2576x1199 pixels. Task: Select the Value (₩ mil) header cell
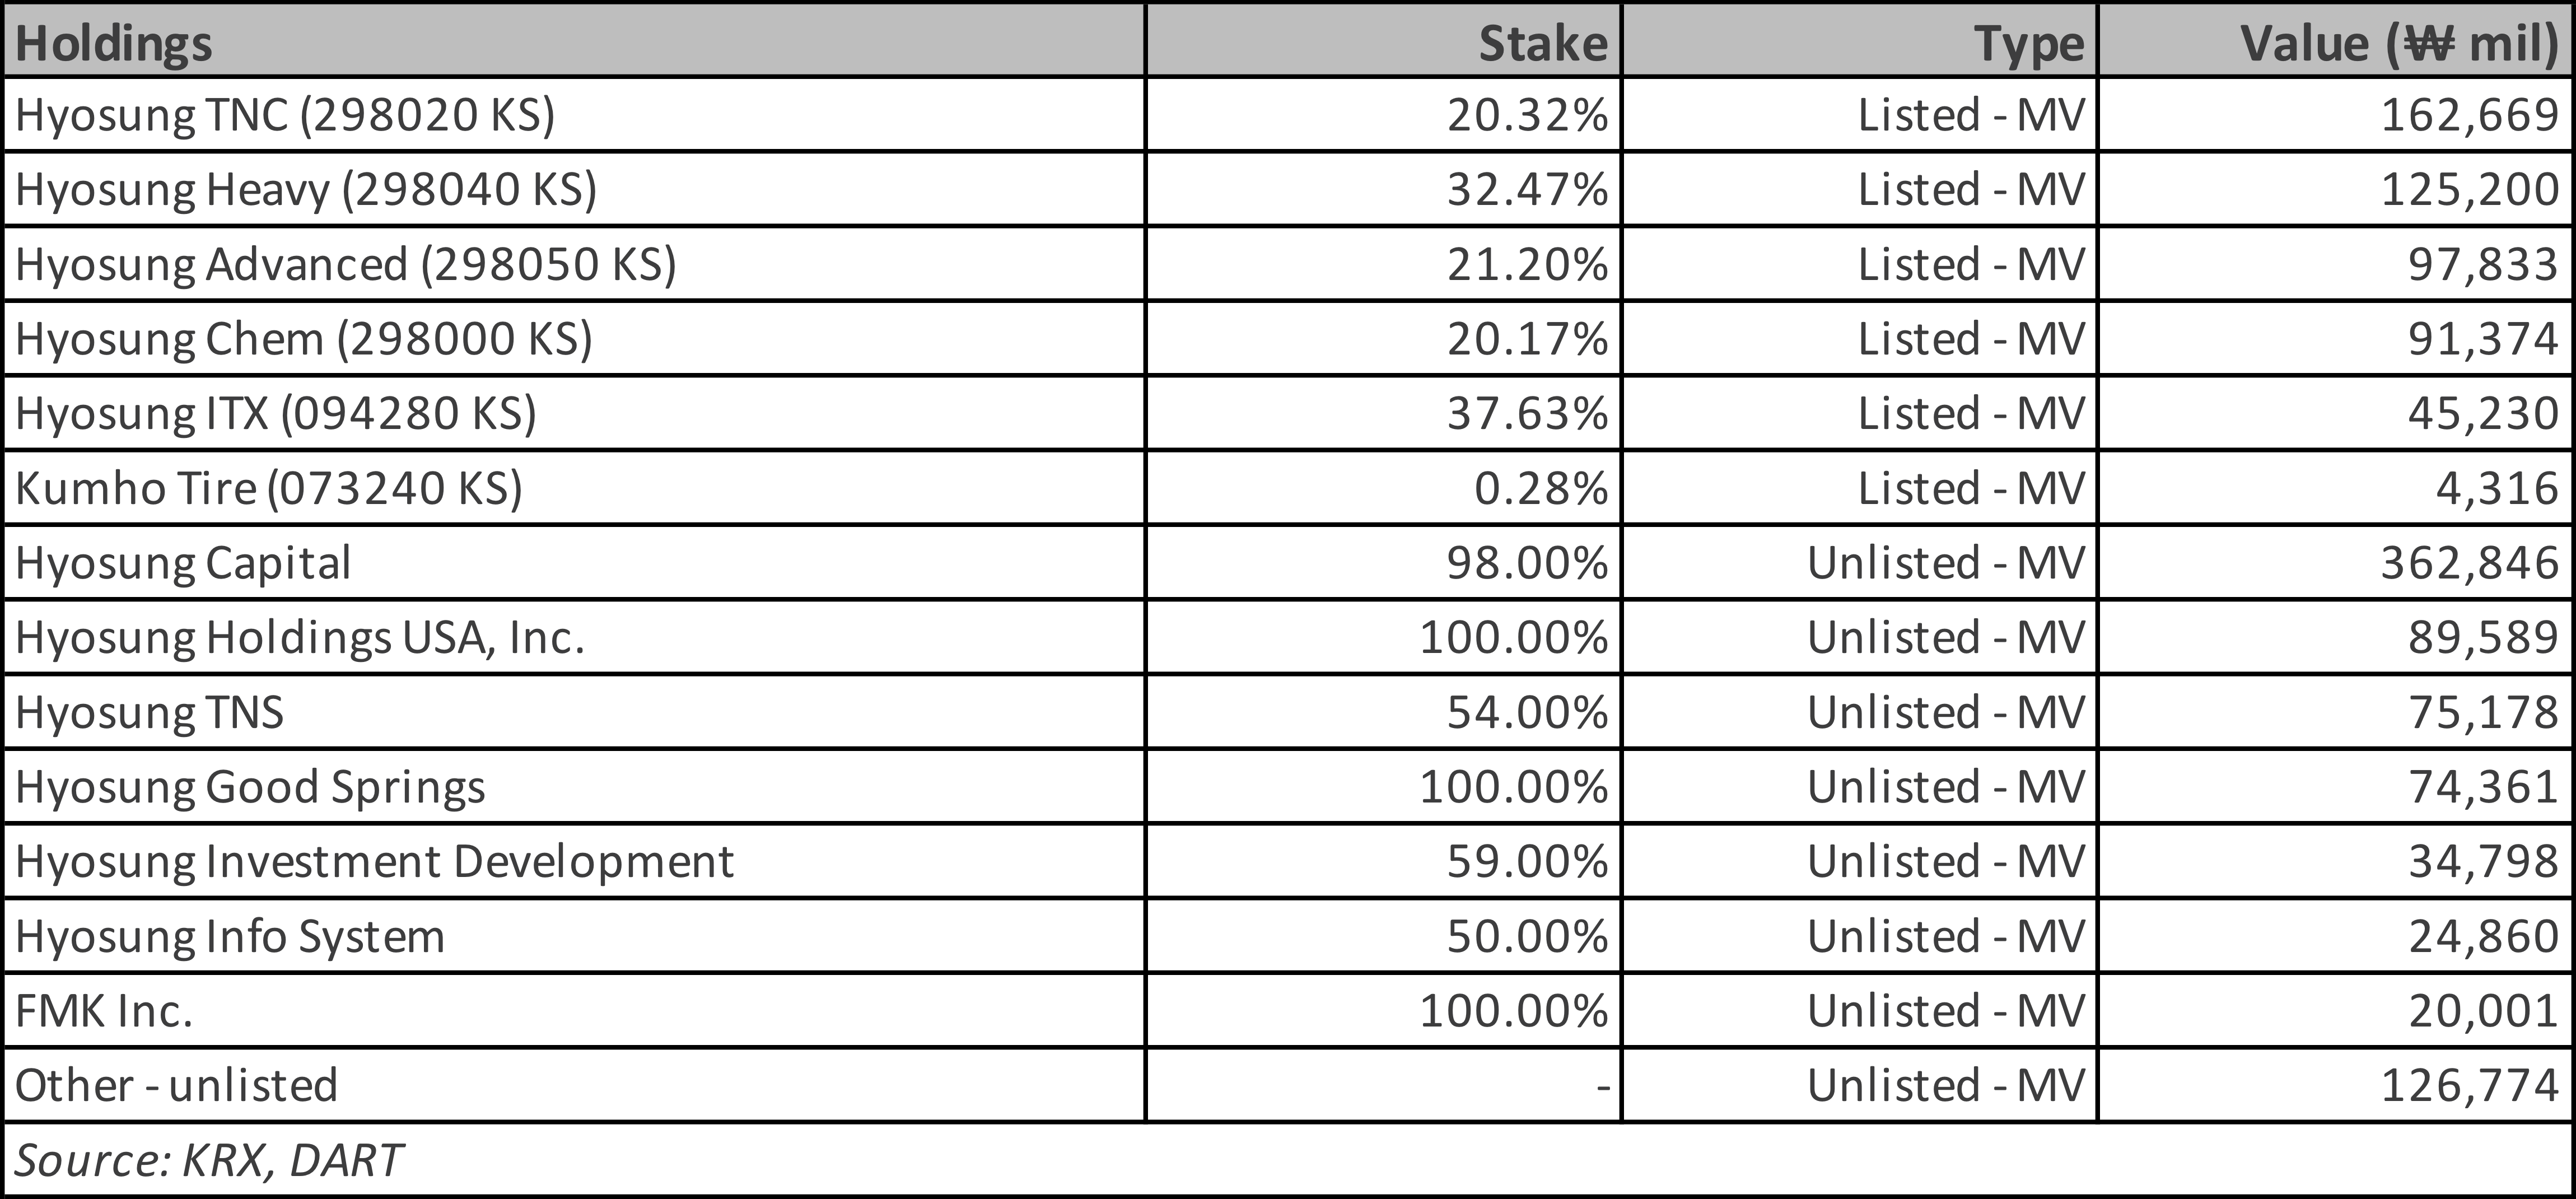[2398, 44]
